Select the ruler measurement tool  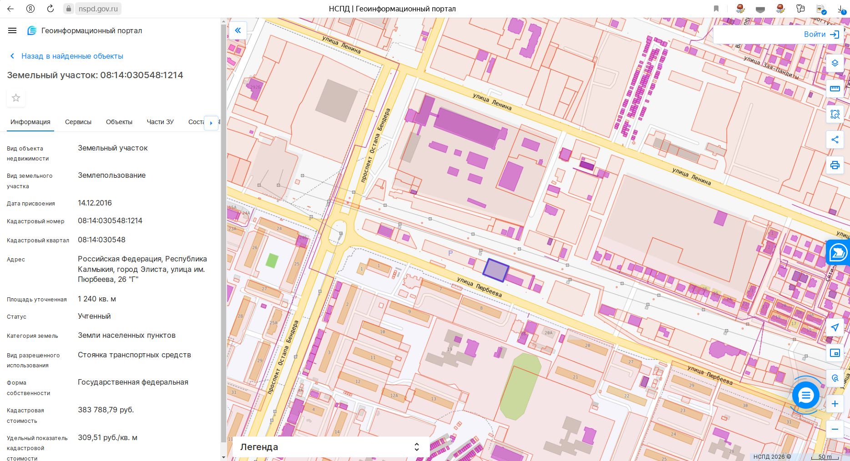[x=835, y=89]
